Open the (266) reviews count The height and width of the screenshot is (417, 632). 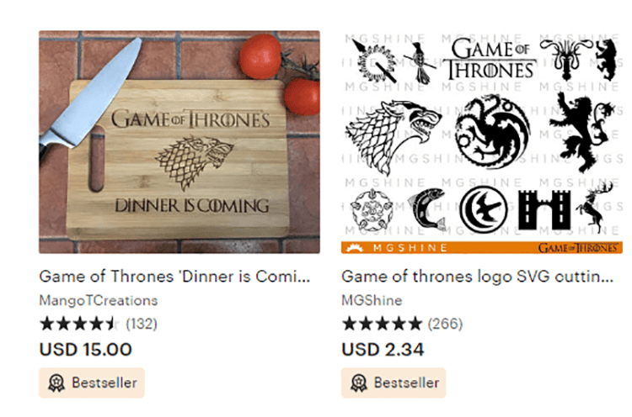click(x=446, y=324)
